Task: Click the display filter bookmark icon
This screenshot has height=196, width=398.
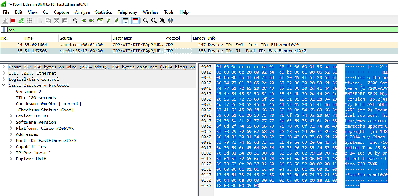Action: click(x=4, y=30)
